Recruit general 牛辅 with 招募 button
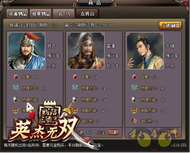Screen dimensions: 190x153 [x=173, y=132]
